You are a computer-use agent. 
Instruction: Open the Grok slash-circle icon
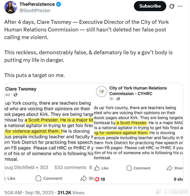[172, 6]
